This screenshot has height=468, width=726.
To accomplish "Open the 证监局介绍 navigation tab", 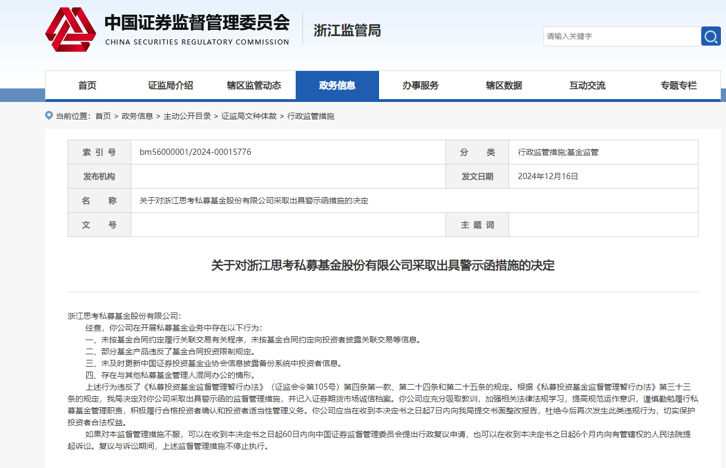I will point(171,86).
